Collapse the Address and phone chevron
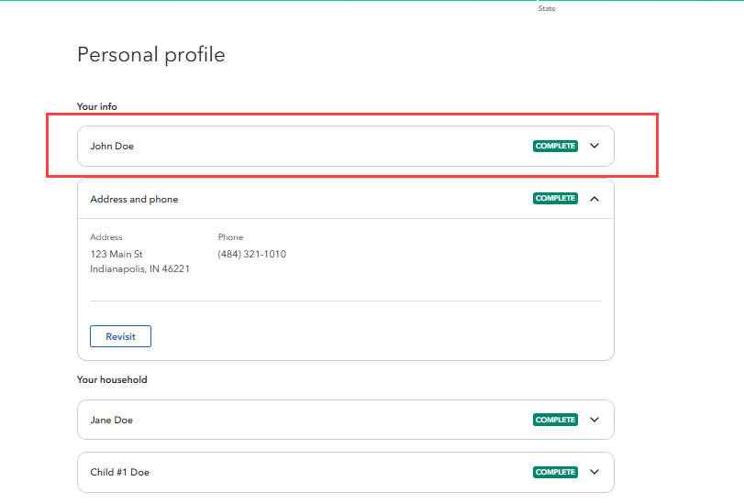 [594, 199]
